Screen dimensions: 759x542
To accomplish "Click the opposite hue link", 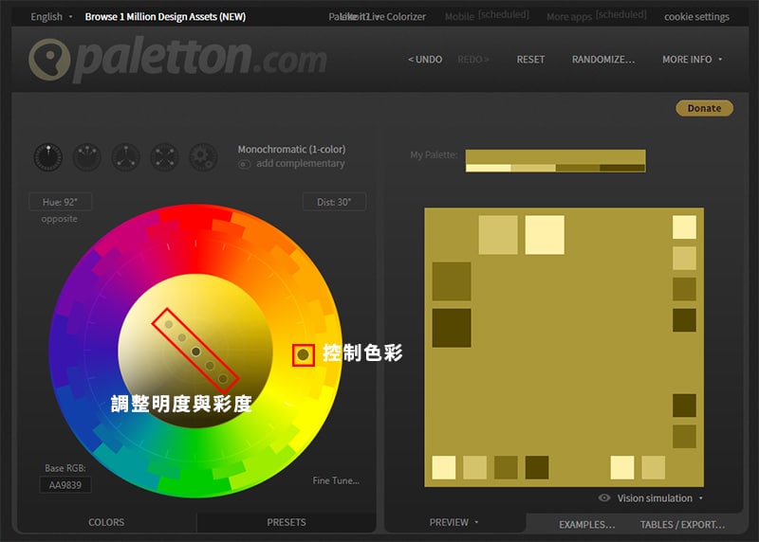I will (59, 219).
